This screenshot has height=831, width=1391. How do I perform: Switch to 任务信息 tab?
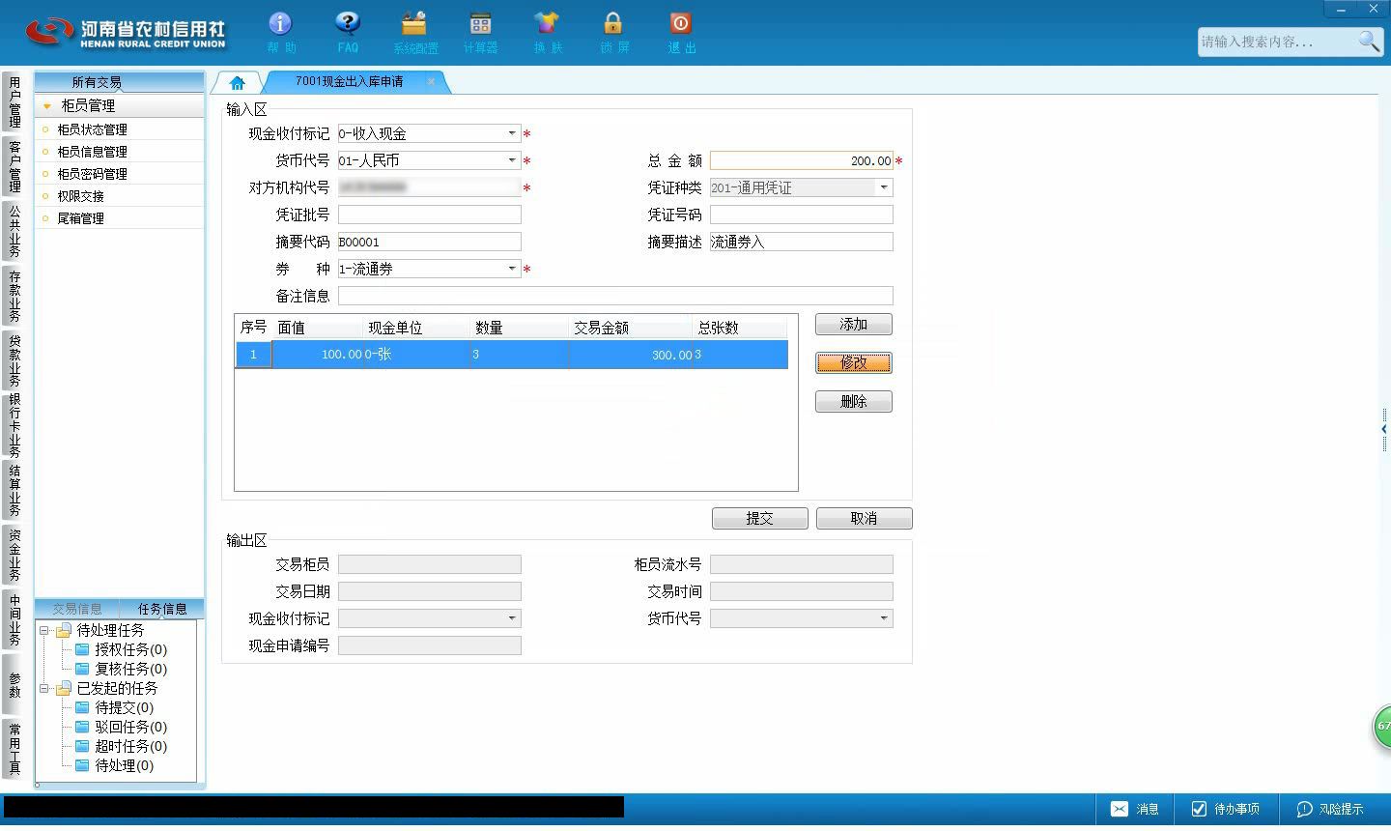162,609
